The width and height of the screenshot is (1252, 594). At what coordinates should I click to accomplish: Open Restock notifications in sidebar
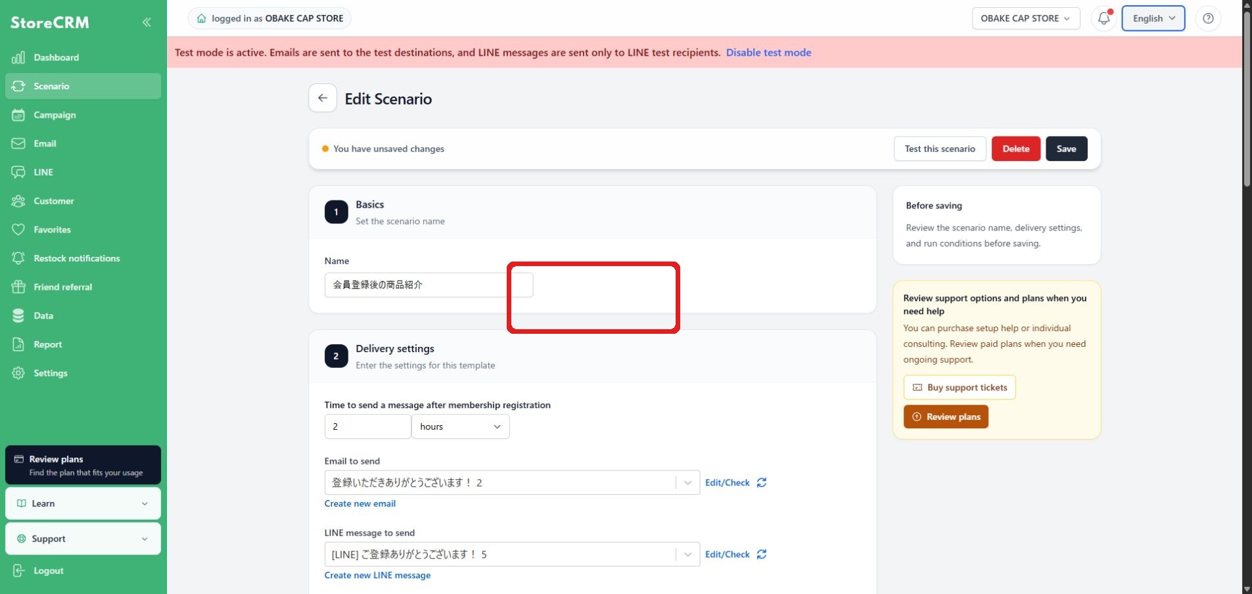(83, 258)
